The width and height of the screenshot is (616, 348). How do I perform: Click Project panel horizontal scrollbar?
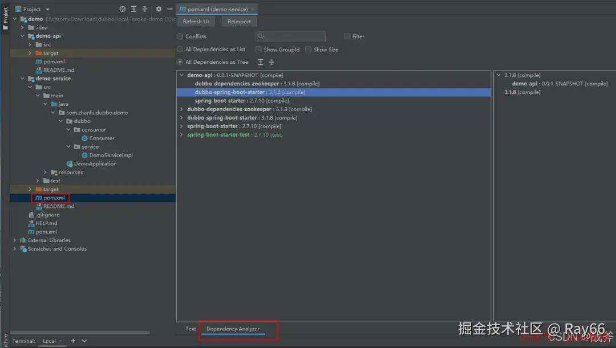coord(80,333)
